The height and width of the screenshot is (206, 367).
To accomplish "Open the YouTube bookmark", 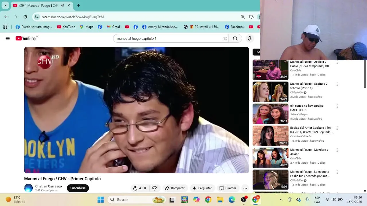I will (x=66, y=27).
